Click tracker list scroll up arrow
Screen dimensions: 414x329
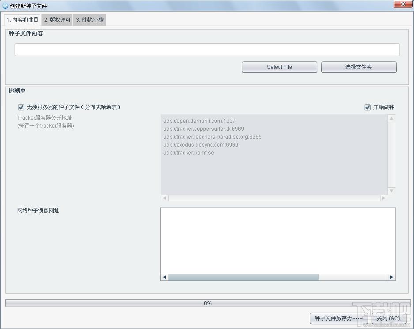[391, 118]
